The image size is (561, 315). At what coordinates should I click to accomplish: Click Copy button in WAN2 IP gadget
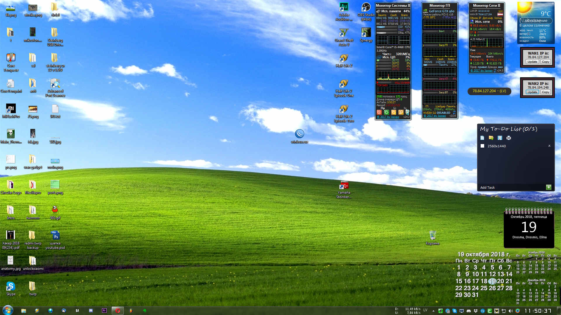(546, 92)
